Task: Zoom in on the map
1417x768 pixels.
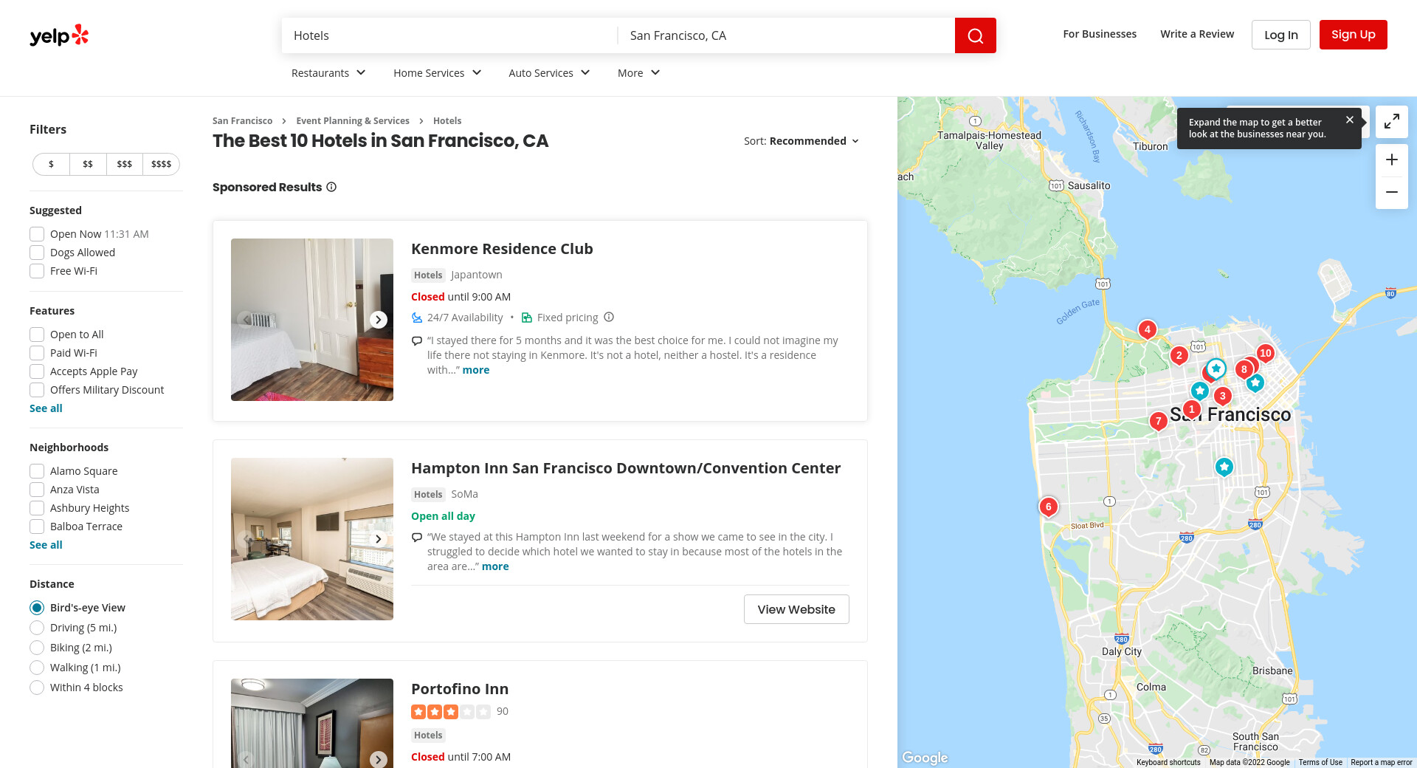Action: click(1391, 160)
